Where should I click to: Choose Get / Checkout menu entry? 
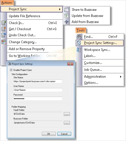[35, 29]
